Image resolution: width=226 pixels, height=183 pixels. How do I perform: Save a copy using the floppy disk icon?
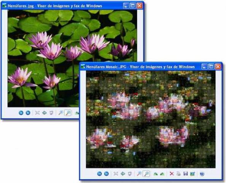click(186, 173)
